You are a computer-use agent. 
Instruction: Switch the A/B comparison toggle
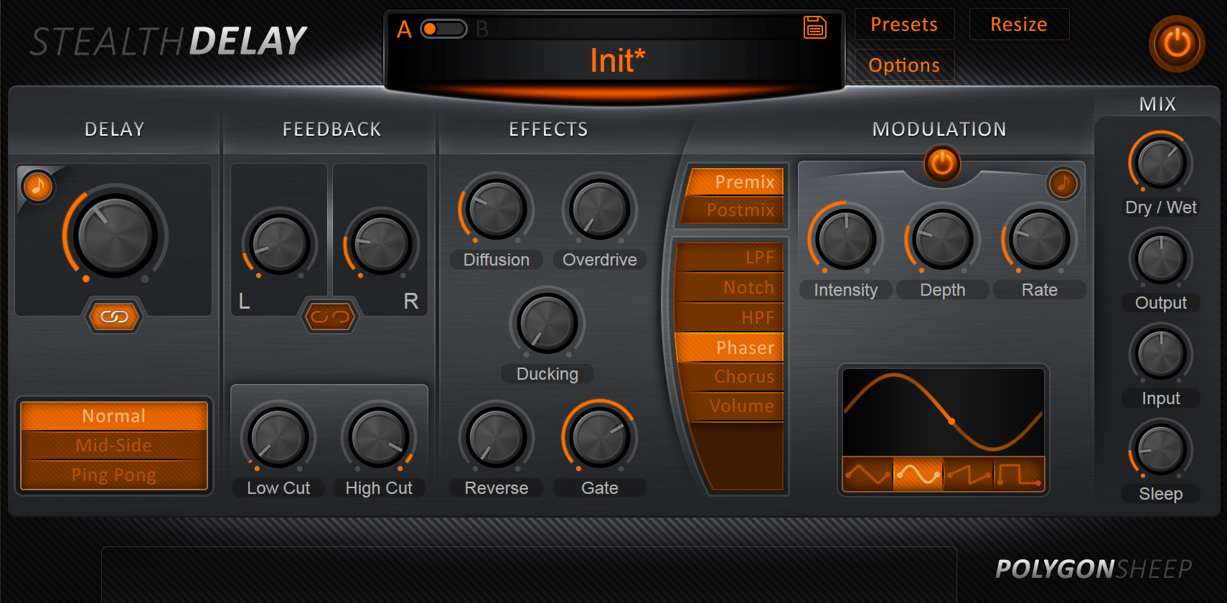coord(443,29)
